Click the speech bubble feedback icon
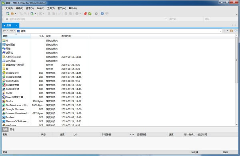240x156 pixels. point(107,14)
